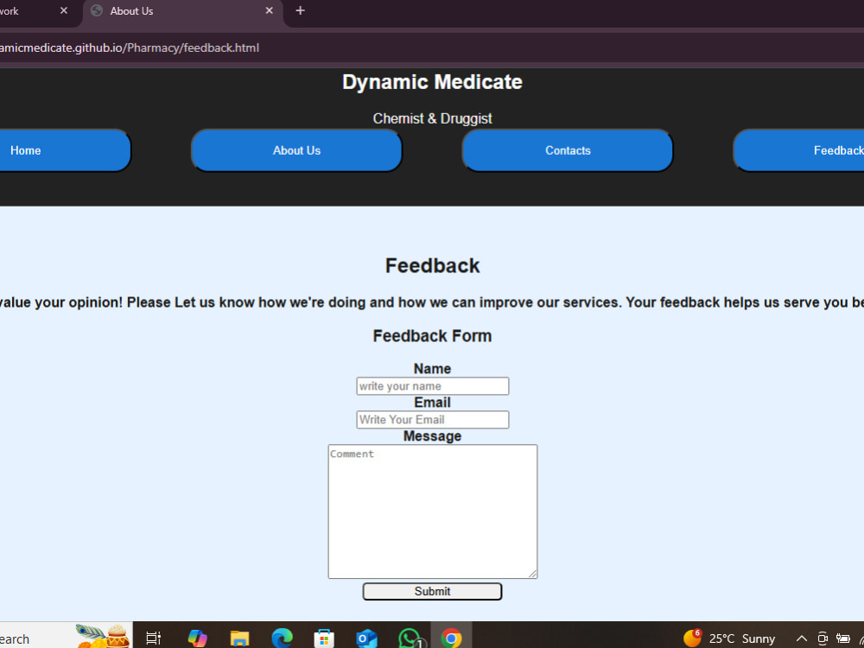
Task: Open File Explorer from the taskbar
Action: pos(239,638)
